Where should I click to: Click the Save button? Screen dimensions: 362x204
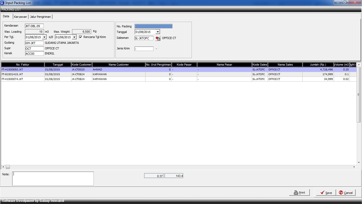coord(326,193)
